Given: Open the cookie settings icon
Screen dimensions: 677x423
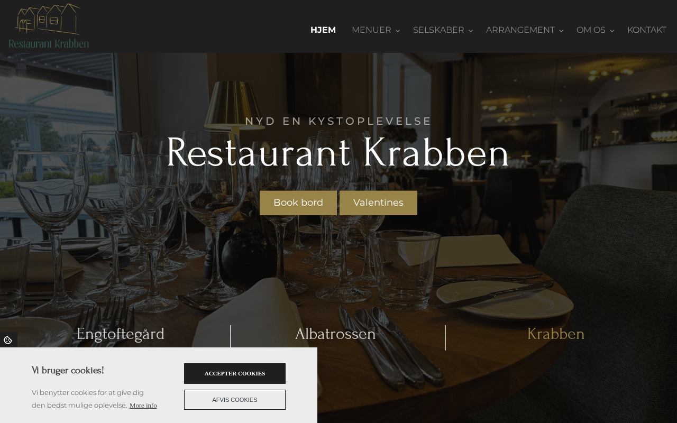Looking at the screenshot, I should pyautogui.click(x=8, y=340).
